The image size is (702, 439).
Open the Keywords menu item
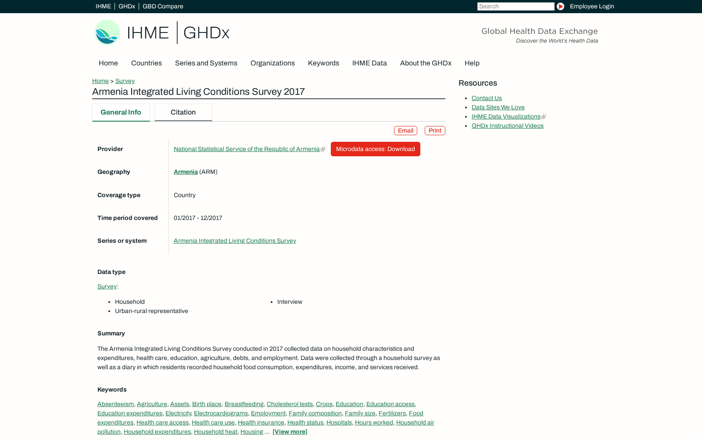tap(323, 63)
